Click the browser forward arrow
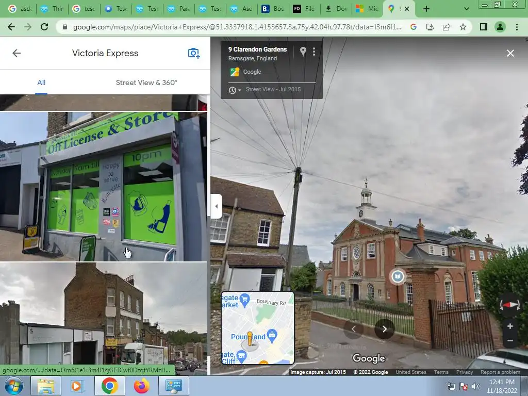 click(28, 27)
